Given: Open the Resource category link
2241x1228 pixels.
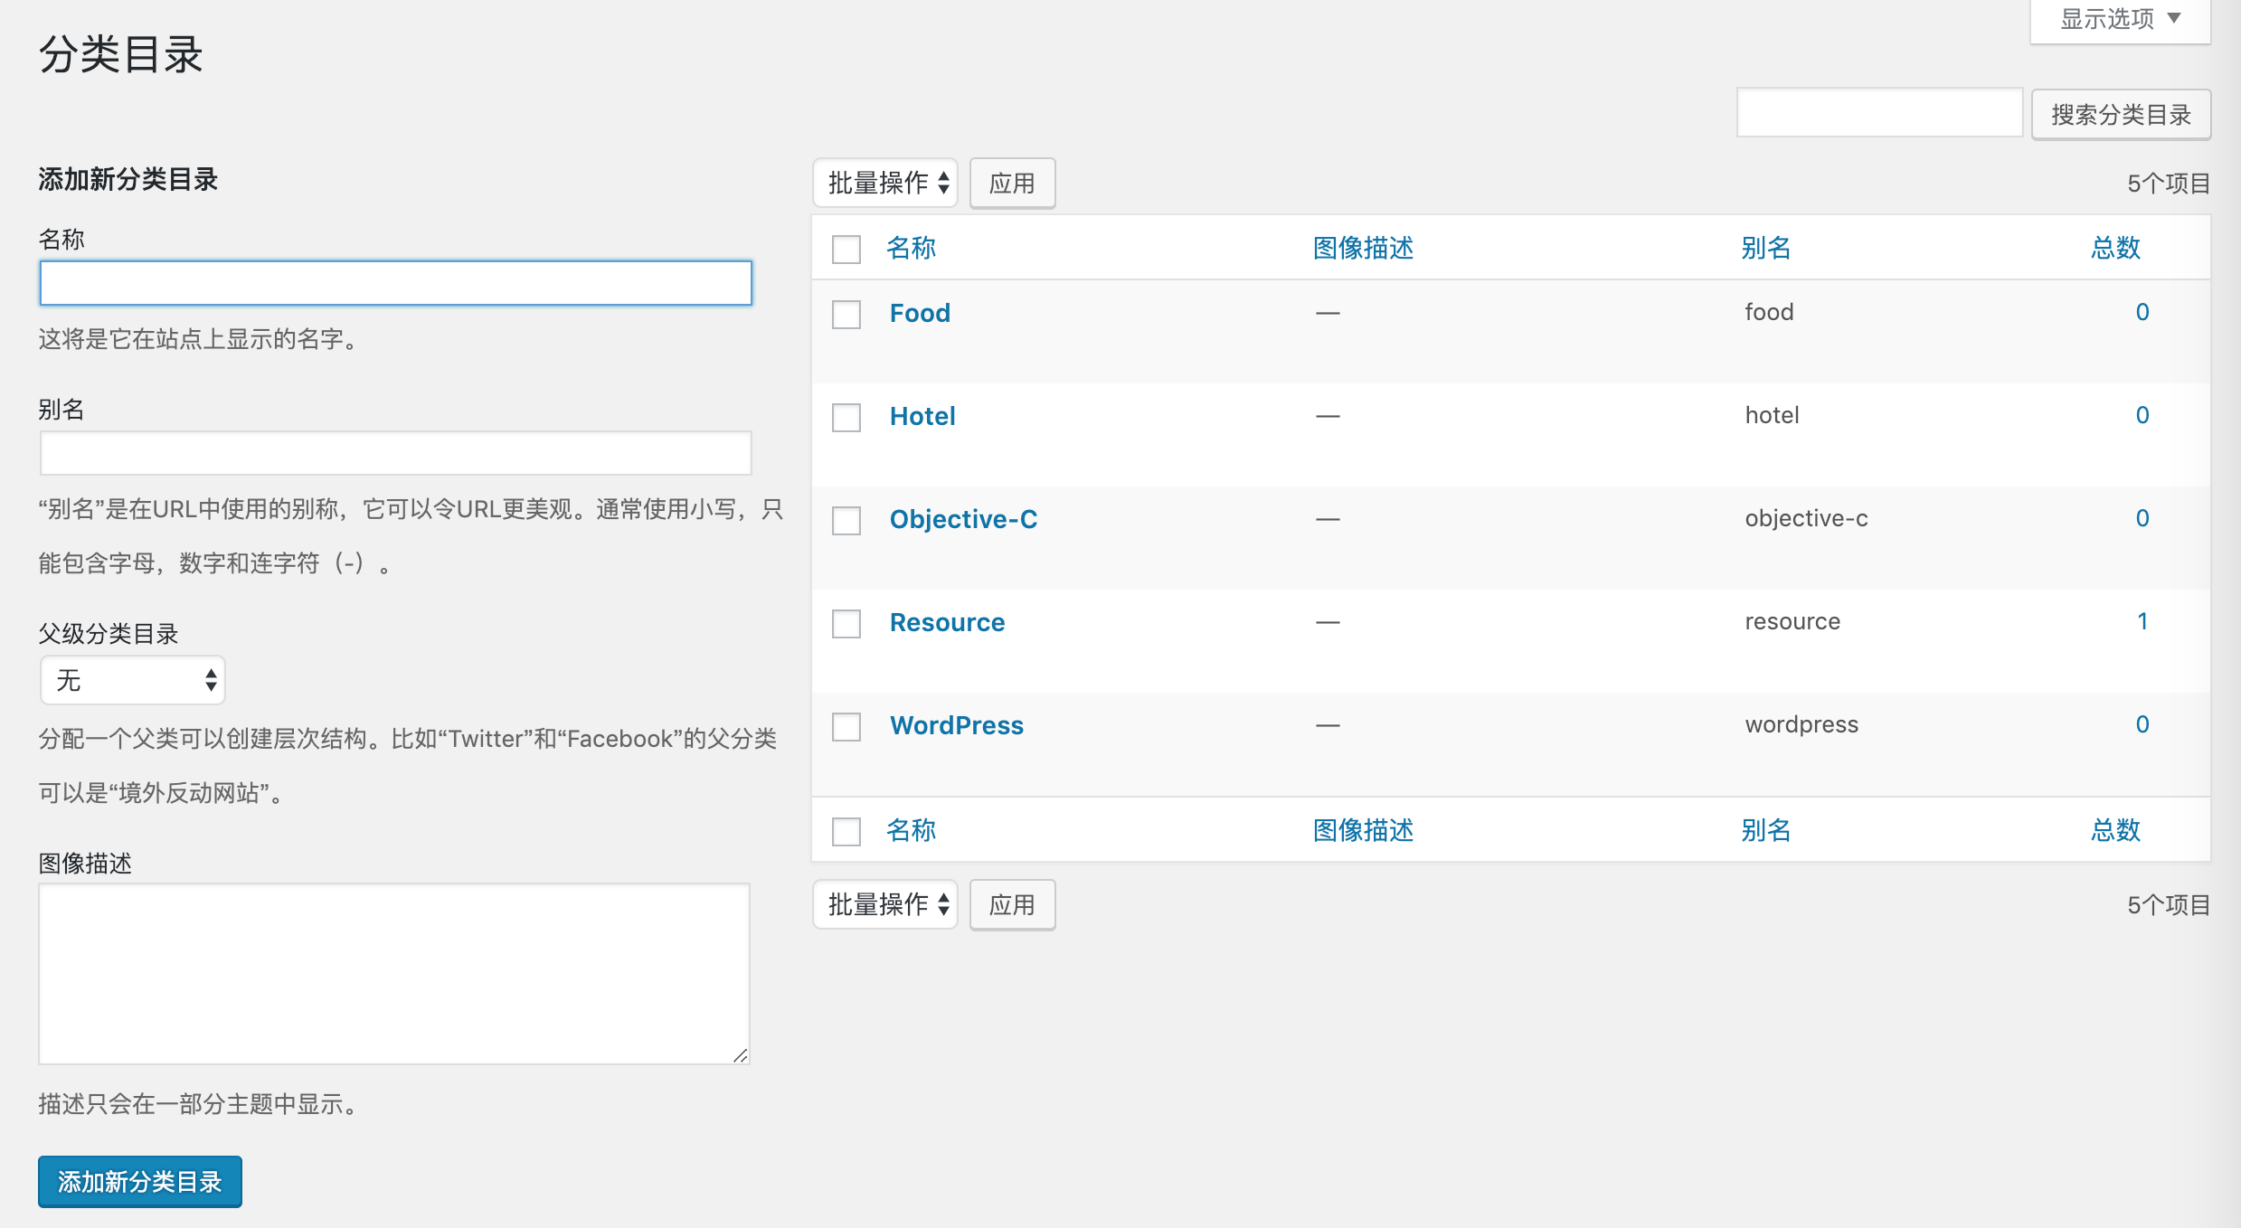Looking at the screenshot, I should pos(947,622).
